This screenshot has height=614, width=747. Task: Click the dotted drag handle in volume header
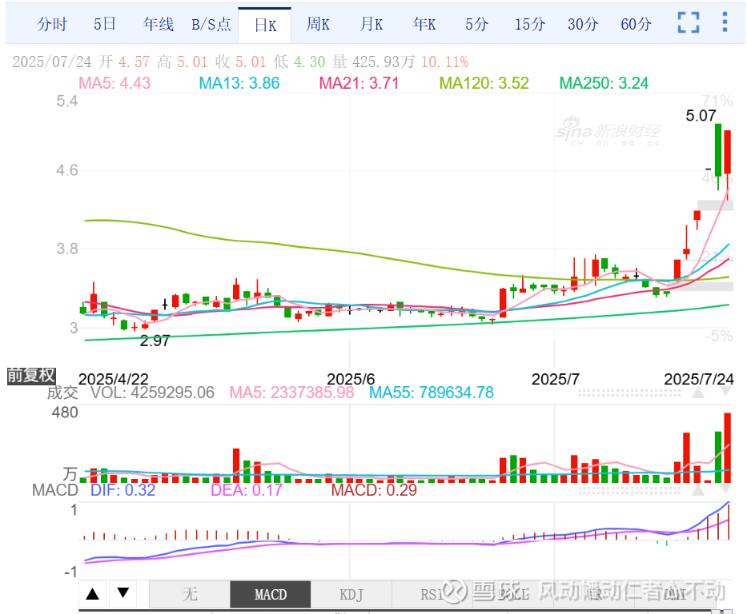pyautogui.click(x=629, y=393)
